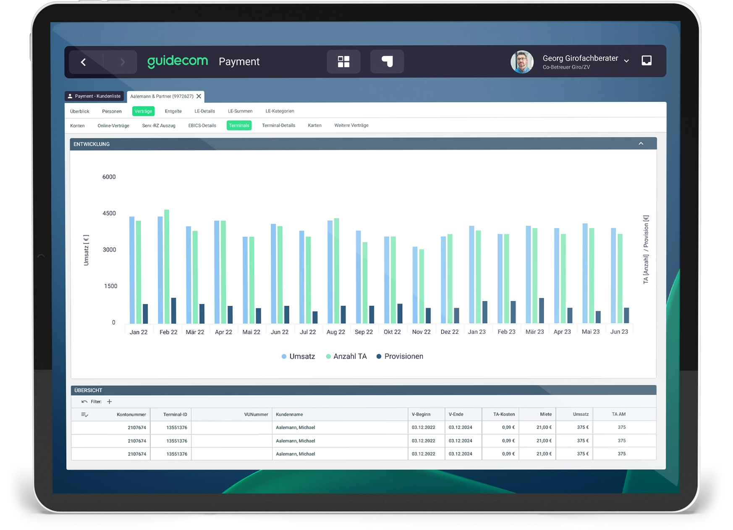733x530 pixels.
Task: Switch to the Payment - Kundenliste tab
Action: point(94,96)
